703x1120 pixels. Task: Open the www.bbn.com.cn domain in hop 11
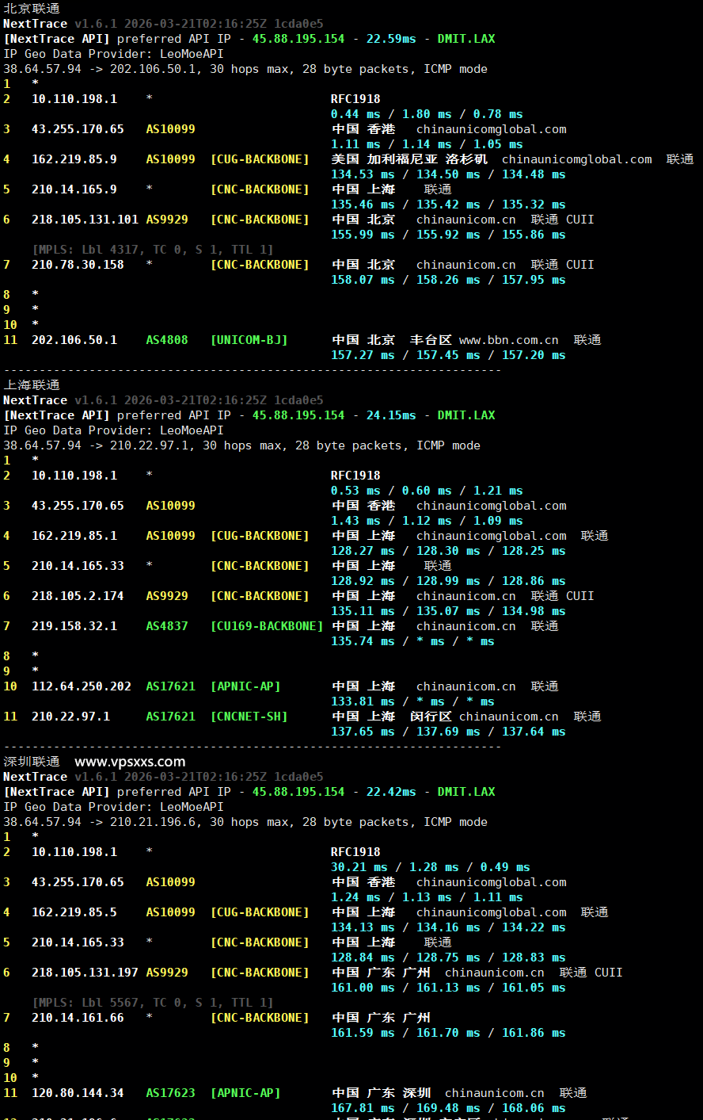point(508,340)
